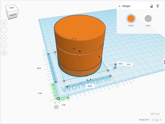This screenshot has width=165, height=124.
Task: Click the ruler close X icon
Action: pyautogui.click(x=55, y=103)
